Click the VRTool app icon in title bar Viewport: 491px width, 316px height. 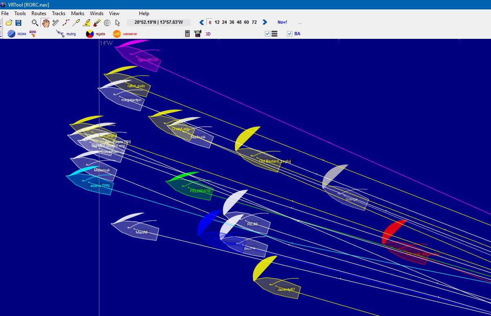4,4
